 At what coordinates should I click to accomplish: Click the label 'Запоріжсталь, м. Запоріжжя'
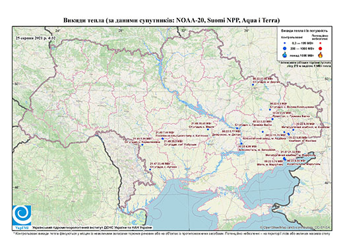tap(257, 150)
